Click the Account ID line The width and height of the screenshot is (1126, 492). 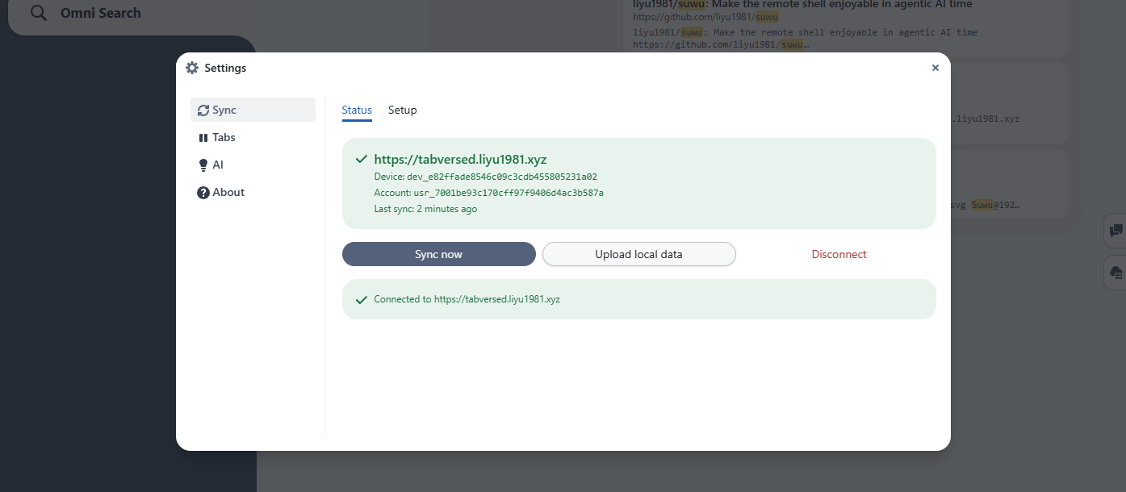[x=489, y=193]
